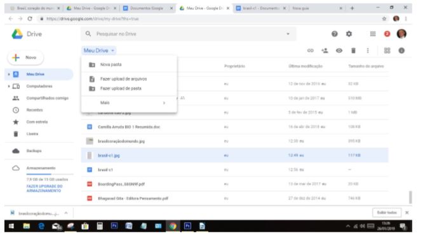Image resolution: width=425 pixels, height=235 pixels.
Task: Expand the Computadores tree arrow
Action: [x=9, y=86]
